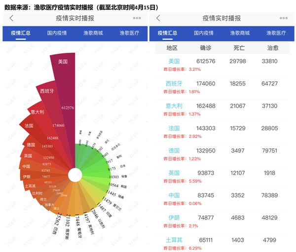Select 渔歌医疗 tab in the left panel
Screen dimensions: 296x252
point(129,34)
